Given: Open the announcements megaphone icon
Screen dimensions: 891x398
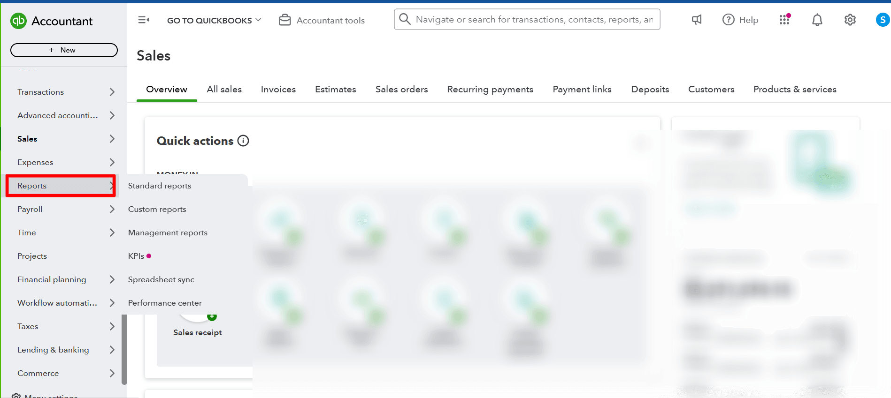Looking at the screenshot, I should point(697,20).
